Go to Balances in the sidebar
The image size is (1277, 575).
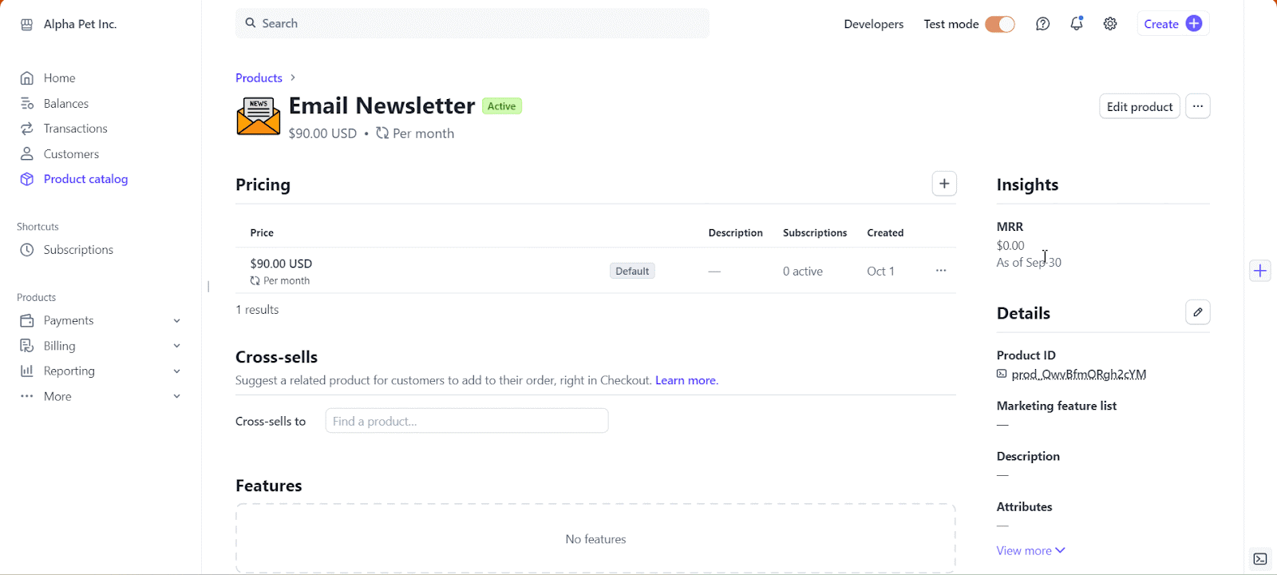tap(66, 103)
